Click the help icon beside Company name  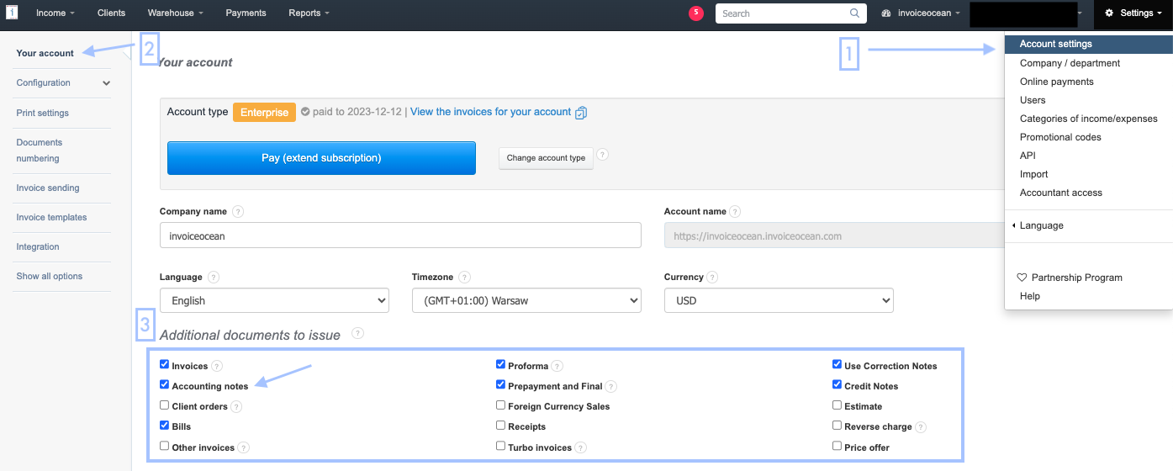coord(238,212)
